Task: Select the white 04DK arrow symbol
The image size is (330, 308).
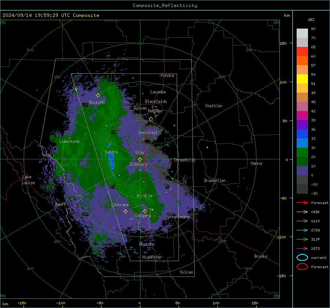Action: 302,212
